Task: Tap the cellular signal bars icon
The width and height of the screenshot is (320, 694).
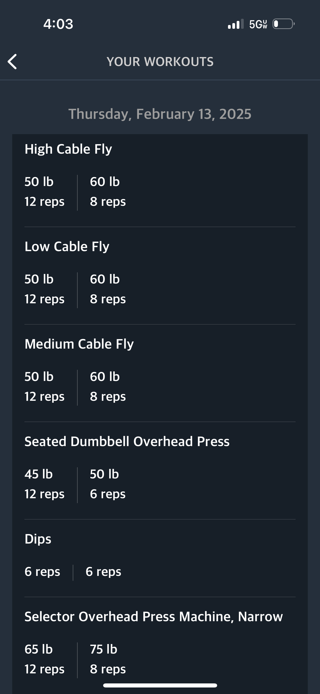Action: tap(236, 24)
